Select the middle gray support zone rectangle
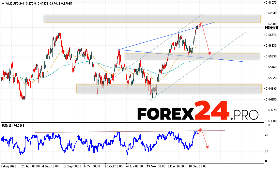Viewport: 279px width, 170px height. pos(192,56)
